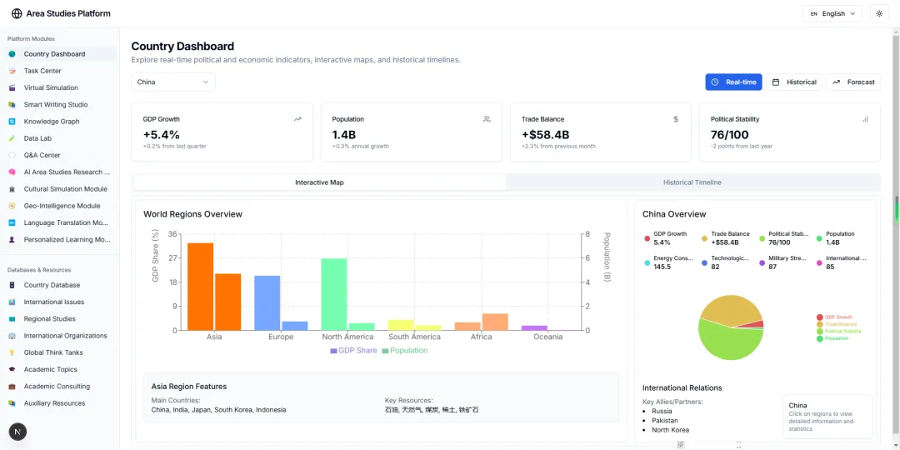
Task: Click the orange Asia GDP Share bar
Action: [x=200, y=287]
